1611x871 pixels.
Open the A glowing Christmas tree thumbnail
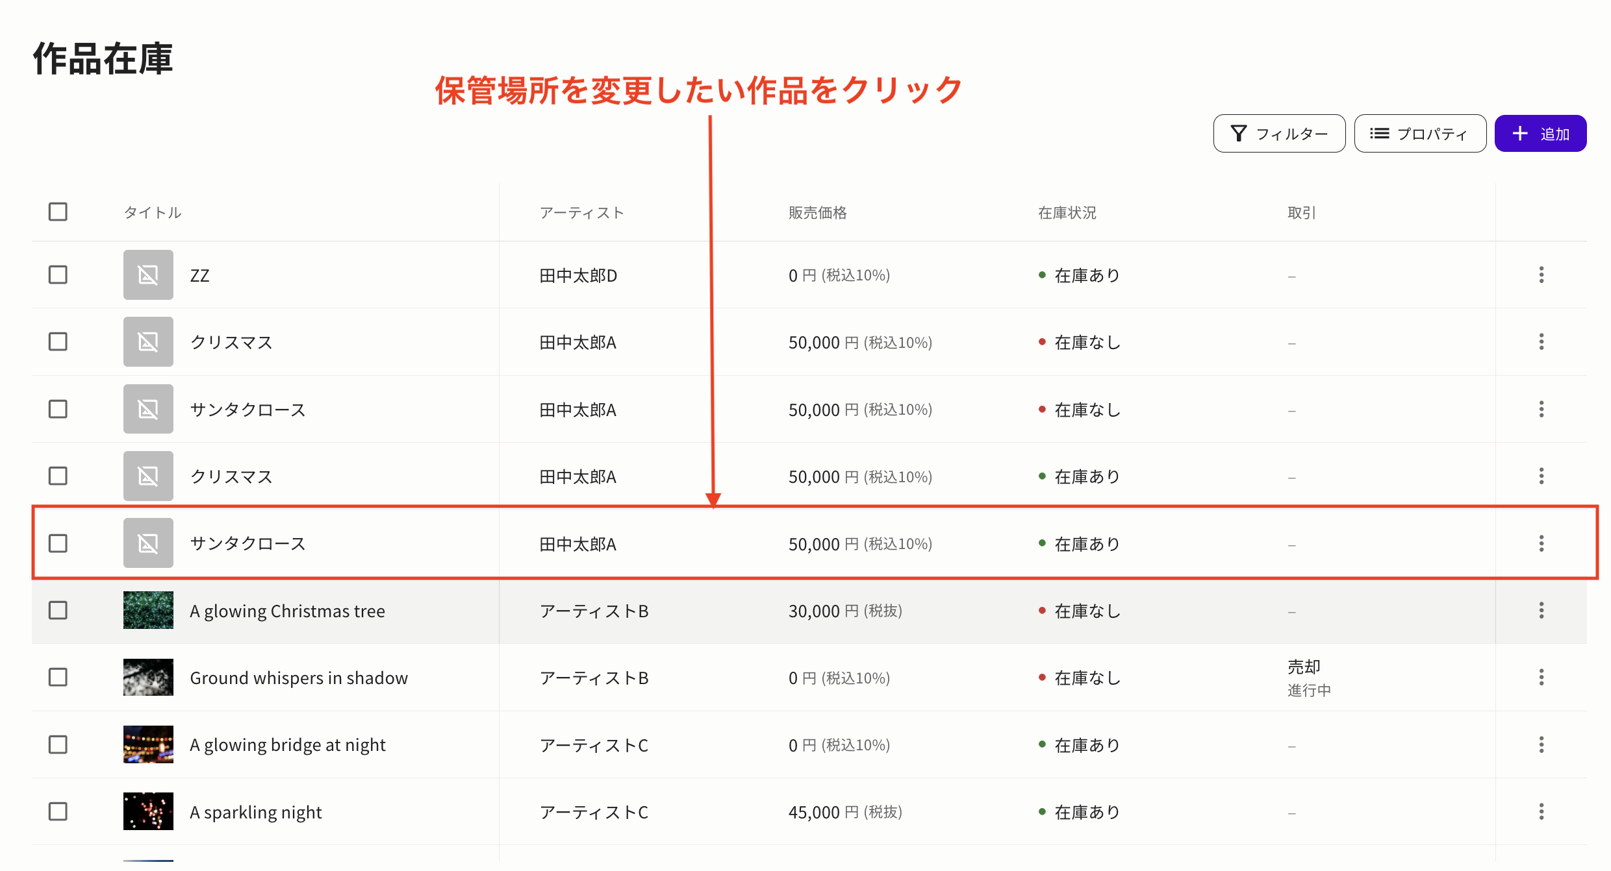pos(148,610)
